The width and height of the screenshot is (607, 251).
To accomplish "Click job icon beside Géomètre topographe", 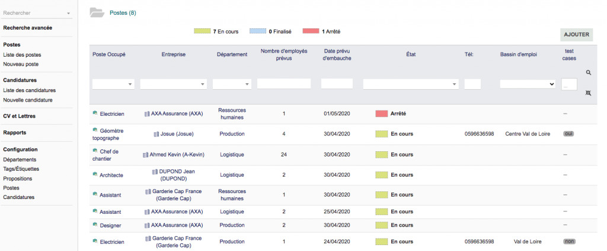I will tap(95, 129).
